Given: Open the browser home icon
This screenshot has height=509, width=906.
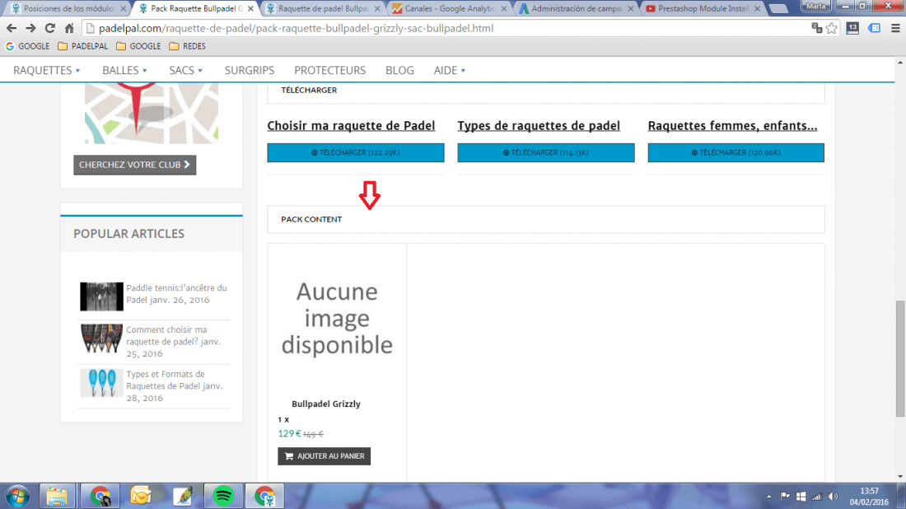Looking at the screenshot, I should [x=69, y=28].
